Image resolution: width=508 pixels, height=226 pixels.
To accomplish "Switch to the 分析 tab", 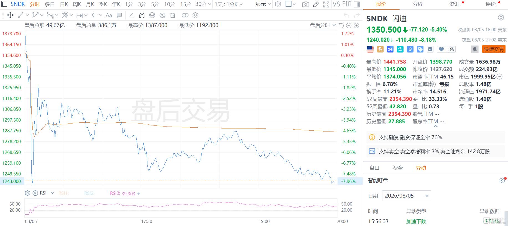I will tap(417, 4).
